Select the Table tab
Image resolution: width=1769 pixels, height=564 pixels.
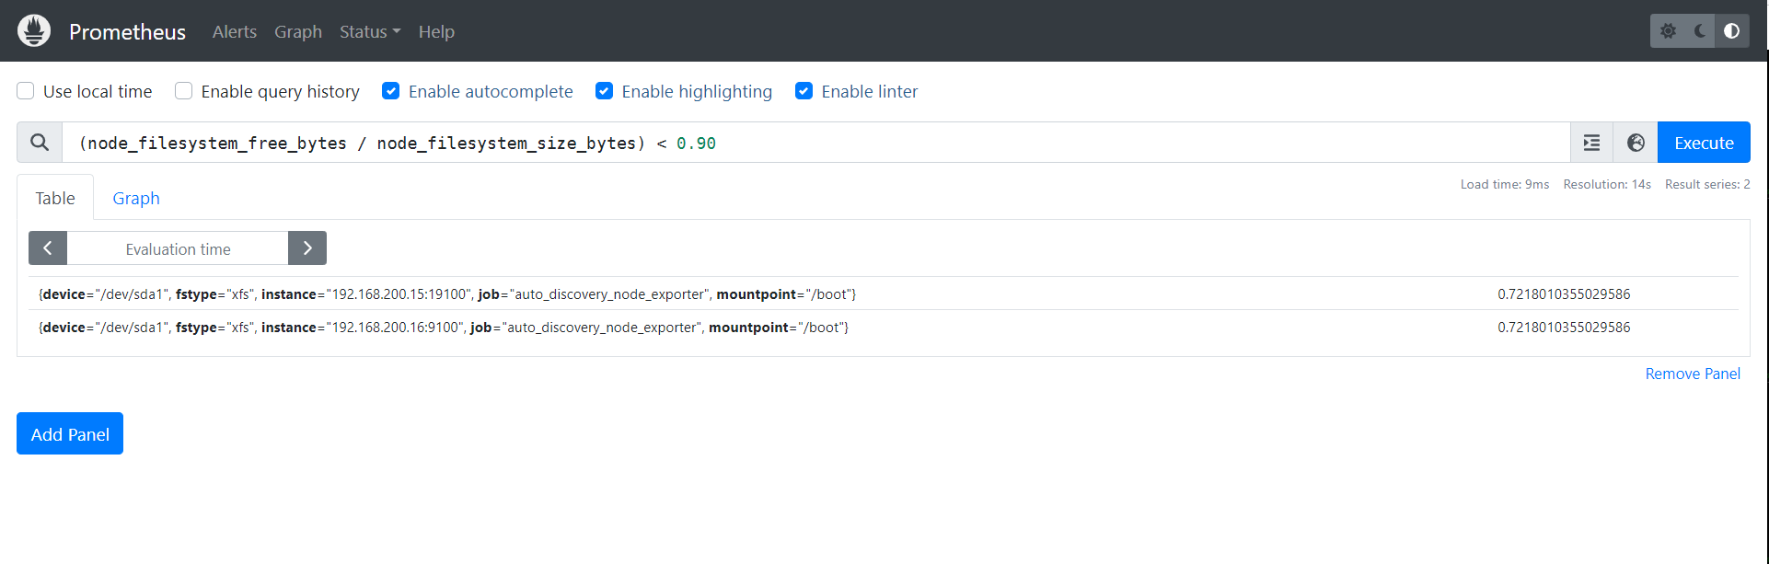point(55,198)
